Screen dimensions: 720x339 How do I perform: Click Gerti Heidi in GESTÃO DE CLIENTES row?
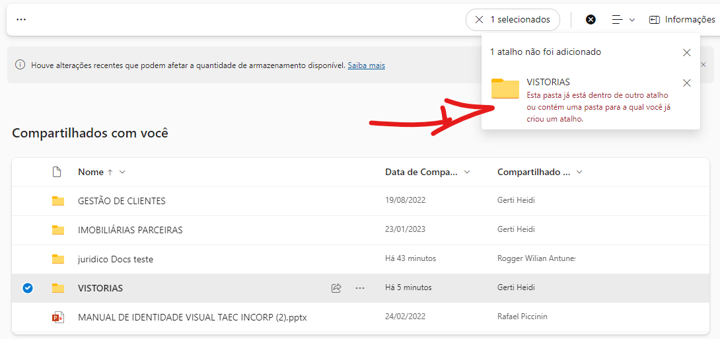click(x=516, y=200)
